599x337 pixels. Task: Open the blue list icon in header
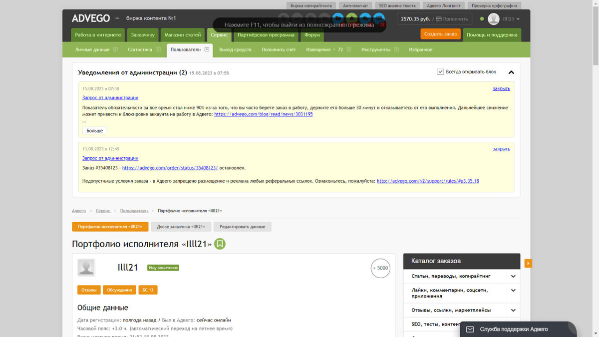coord(379,19)
